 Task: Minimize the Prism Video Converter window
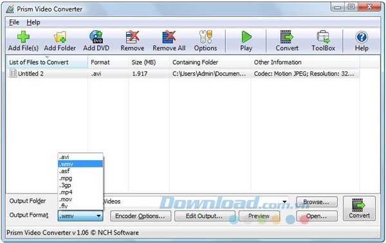(x=338, y=7)
